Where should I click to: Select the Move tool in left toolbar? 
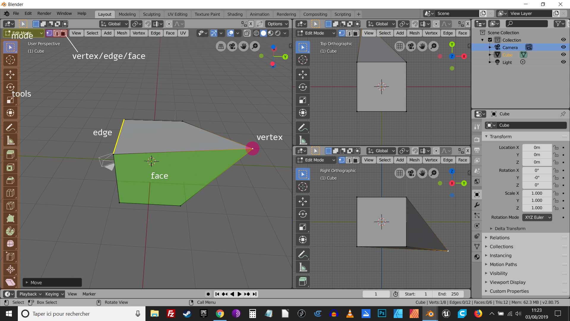click(10, 74)
